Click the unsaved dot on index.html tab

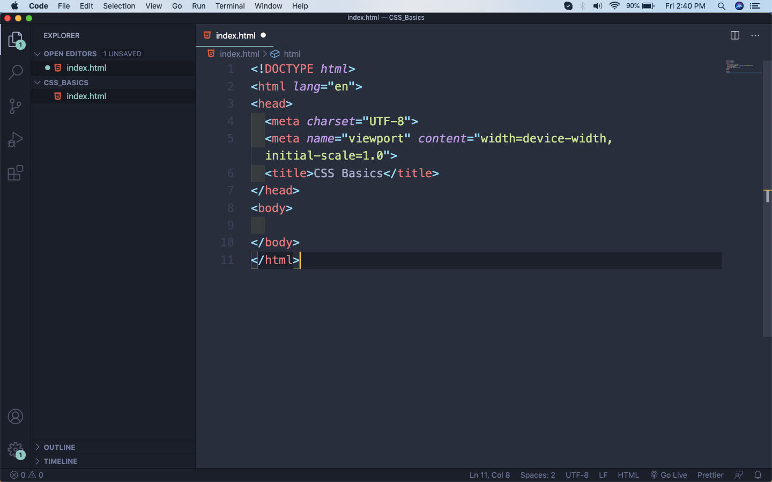[x=263, y=35]
